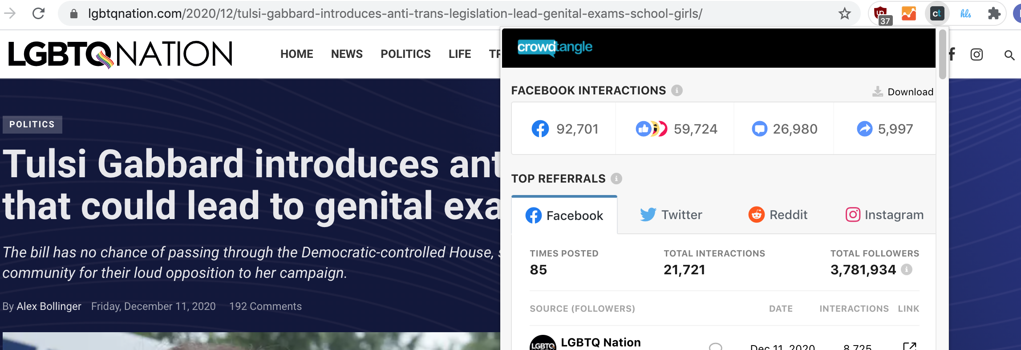Image resolution: width=1021 pixels, height=350 pixels.
Task: Jump to the 192 Comments section
Action: pyautogui.click(x=266, y=306)
